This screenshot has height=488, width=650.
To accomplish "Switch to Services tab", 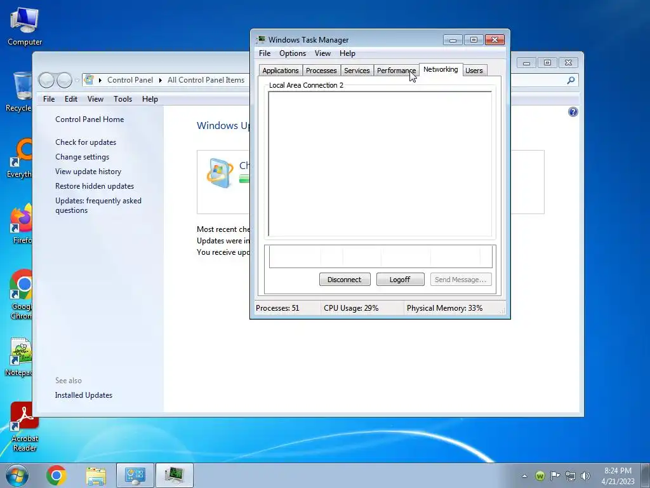I will pyautogui.click(x=357, y=71).
